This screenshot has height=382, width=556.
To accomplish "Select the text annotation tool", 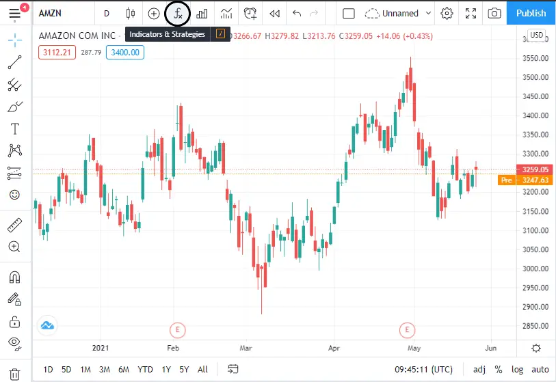I will click(x=15, y=128).
